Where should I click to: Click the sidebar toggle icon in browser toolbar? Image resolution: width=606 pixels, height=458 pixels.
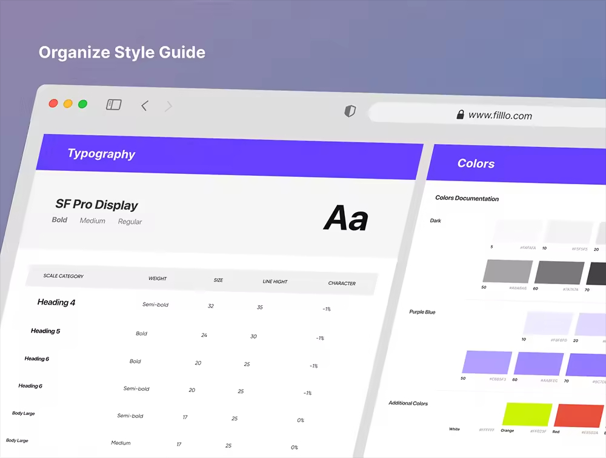113,105
